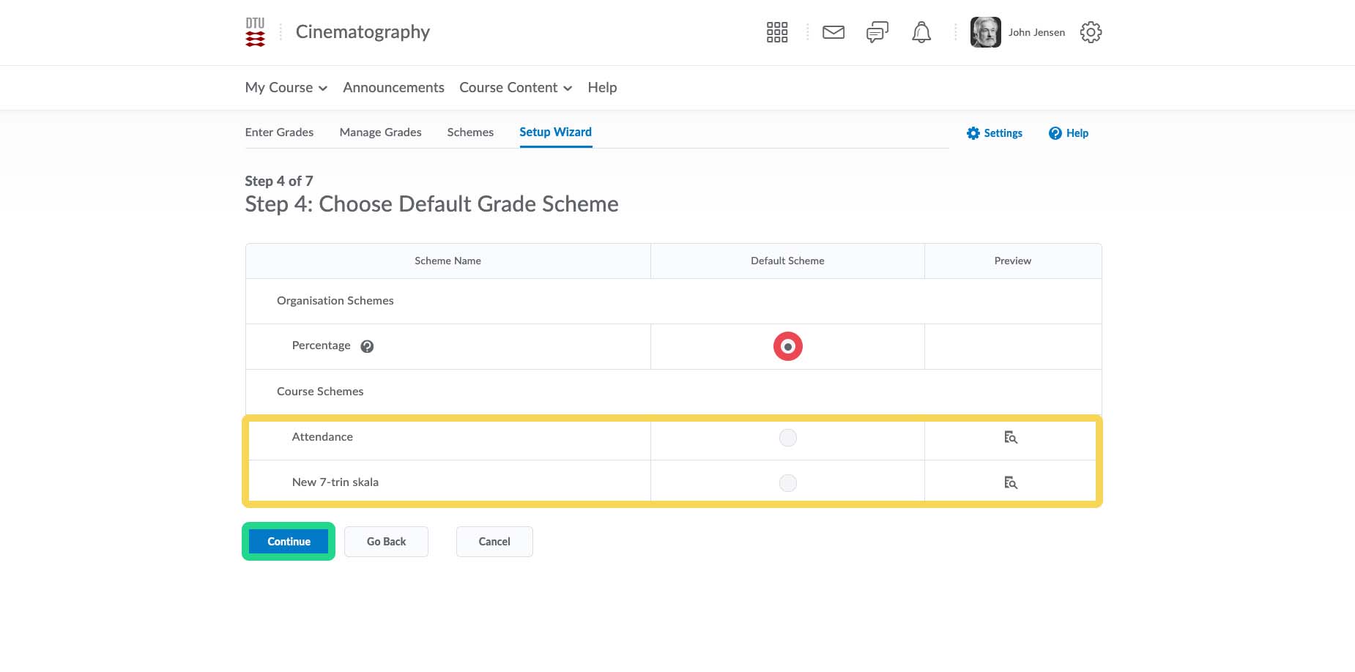Switch to the Schemes tab
This screenshot has height=672, width=1355.
[x=470, y=132]
